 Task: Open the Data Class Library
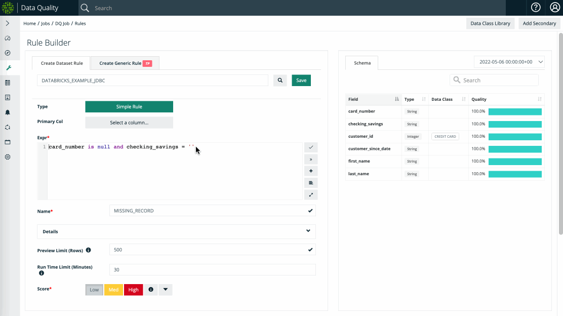click(x=490, y=23)
